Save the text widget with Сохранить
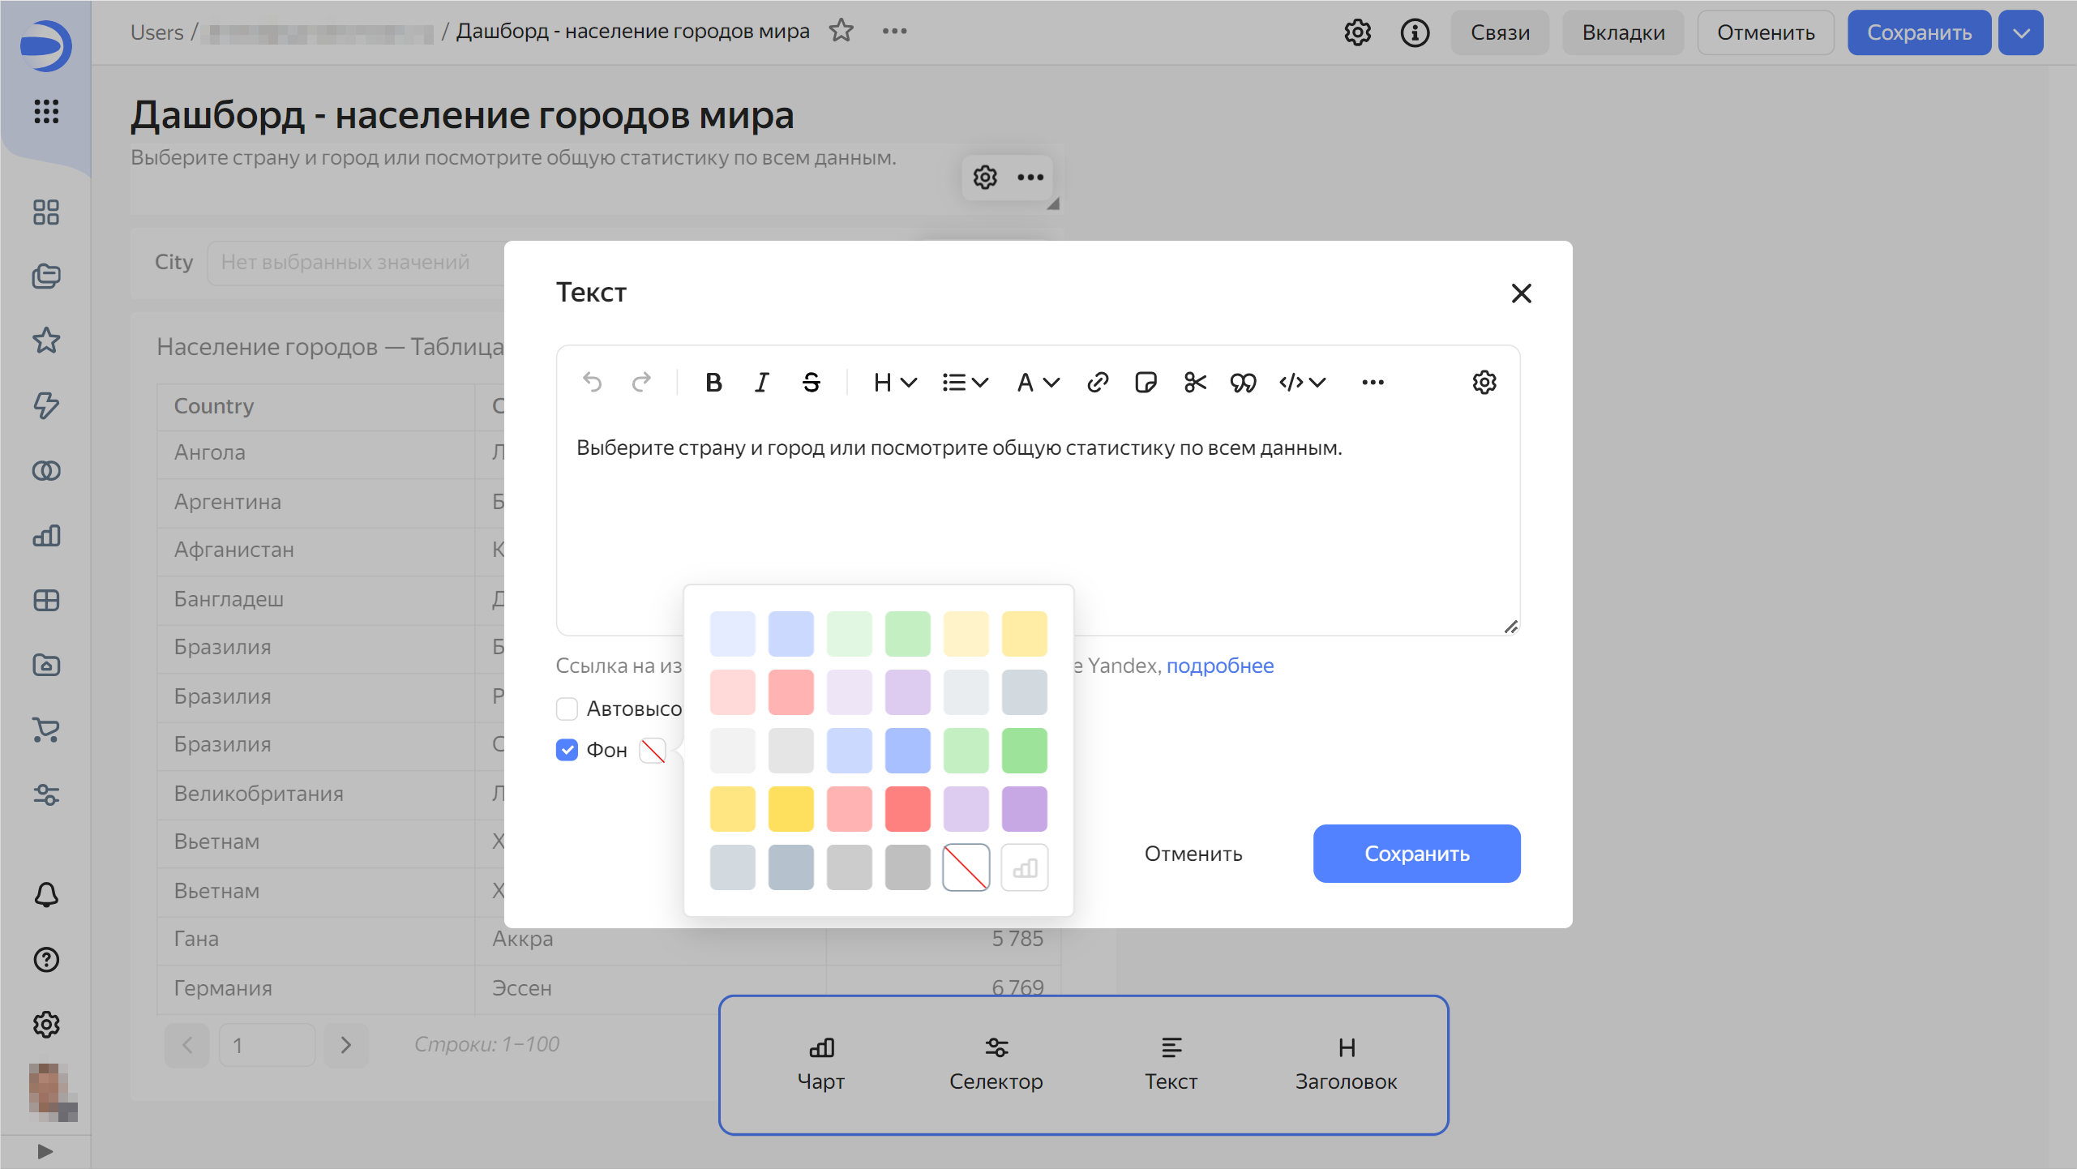Image resolution: width=2077 pixels, height=1169 pixels. click(1416, 853)
